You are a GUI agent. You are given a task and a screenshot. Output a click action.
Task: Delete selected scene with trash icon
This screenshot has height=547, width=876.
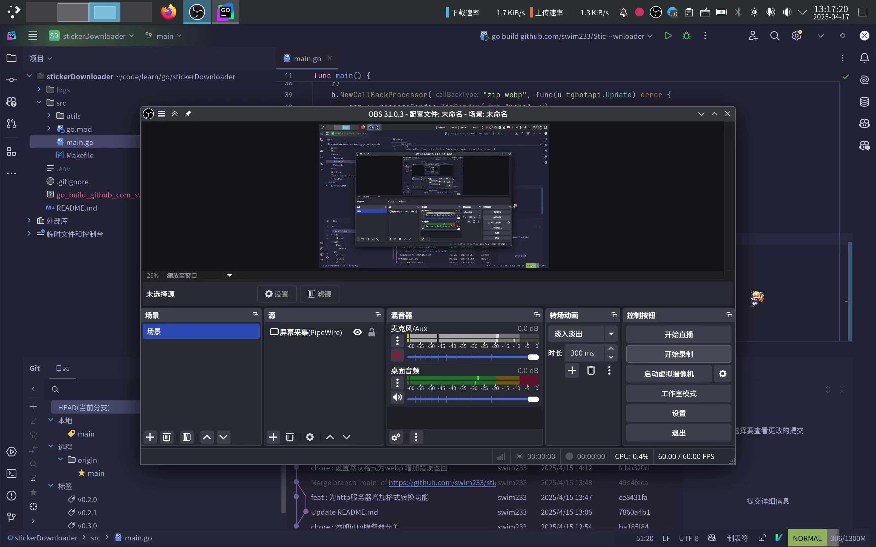click(166, 437)
